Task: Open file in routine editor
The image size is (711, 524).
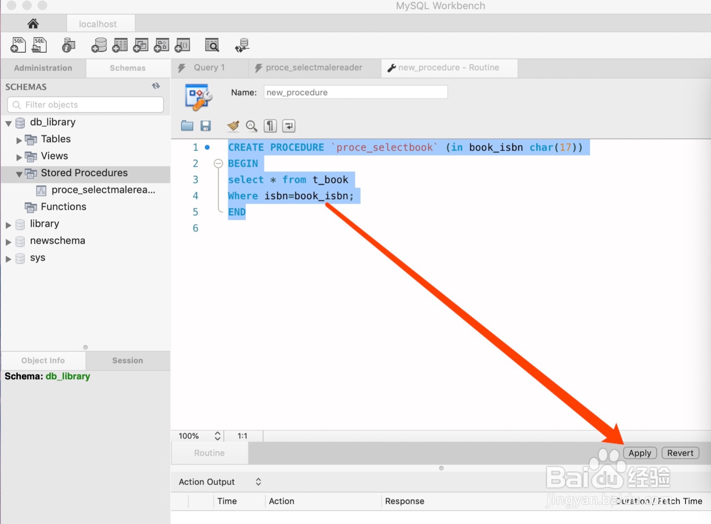Action: coord(187,126)
